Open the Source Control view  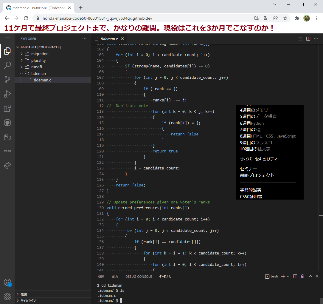7,80
